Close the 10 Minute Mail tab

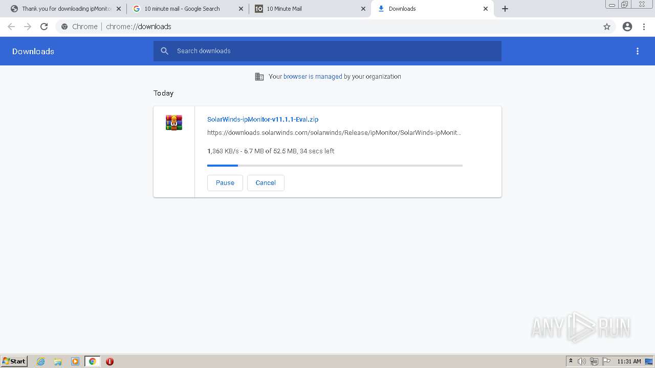point(363,9)
